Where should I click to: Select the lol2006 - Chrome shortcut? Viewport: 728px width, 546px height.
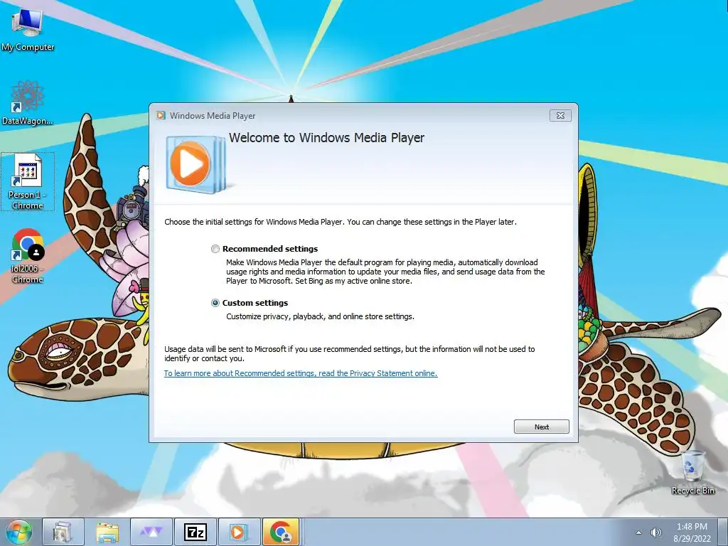[28, 256]
